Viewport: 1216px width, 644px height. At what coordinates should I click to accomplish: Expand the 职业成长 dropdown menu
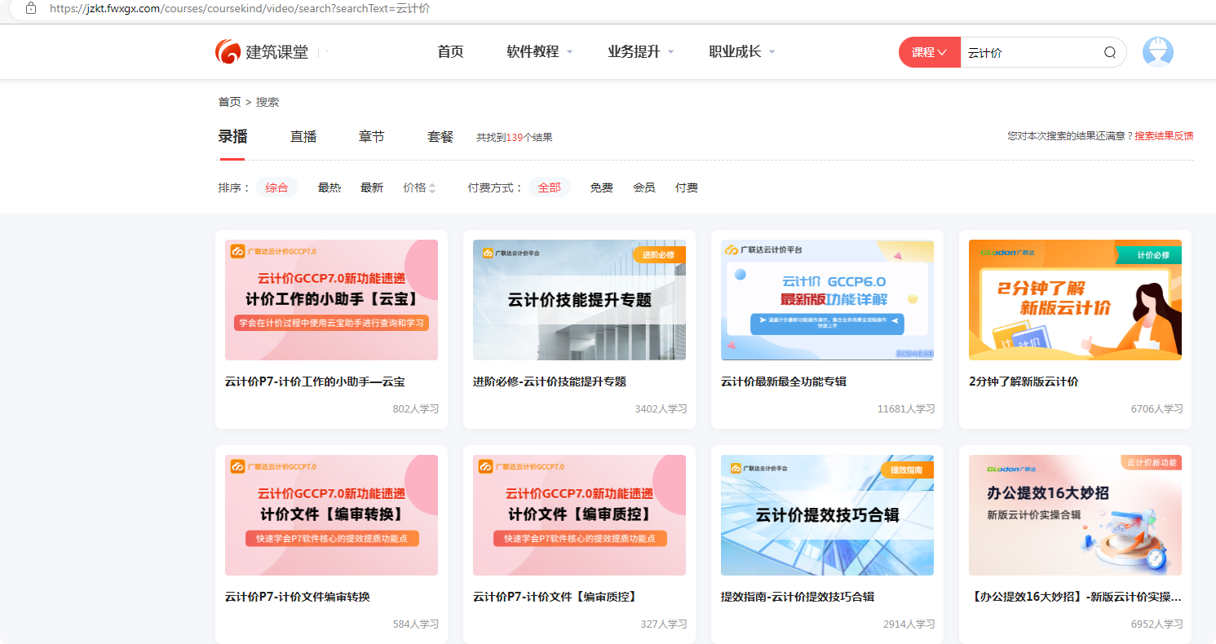742,51
